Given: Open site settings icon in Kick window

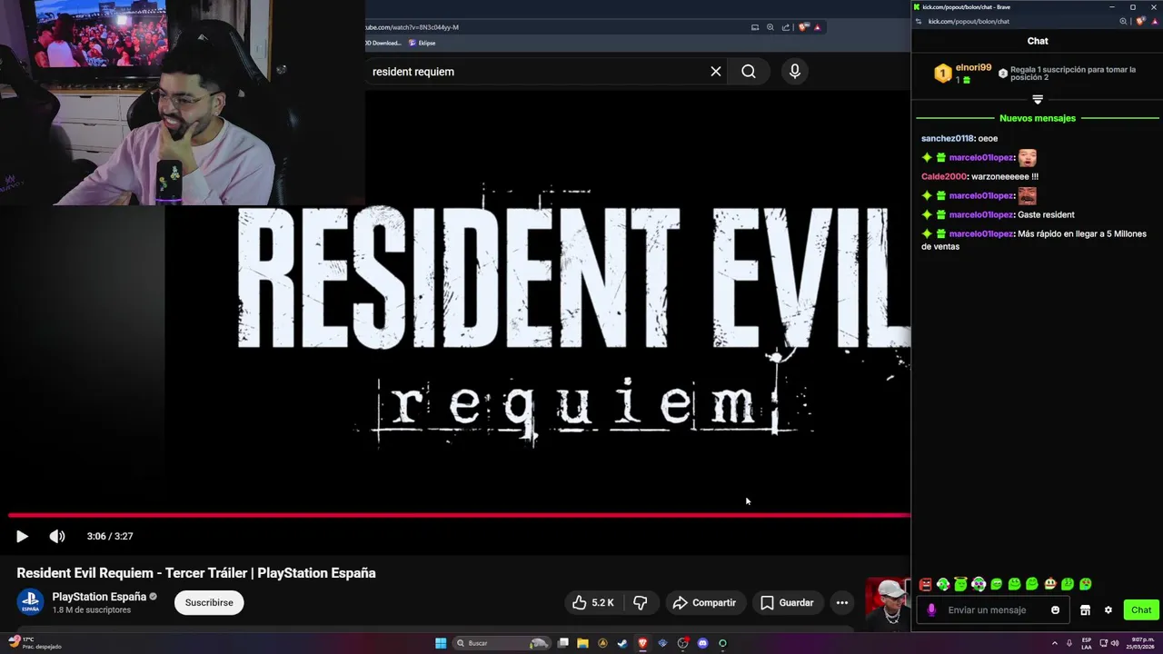Looking at the screenshot, I should pyautogui.click(x=919, y=21).
